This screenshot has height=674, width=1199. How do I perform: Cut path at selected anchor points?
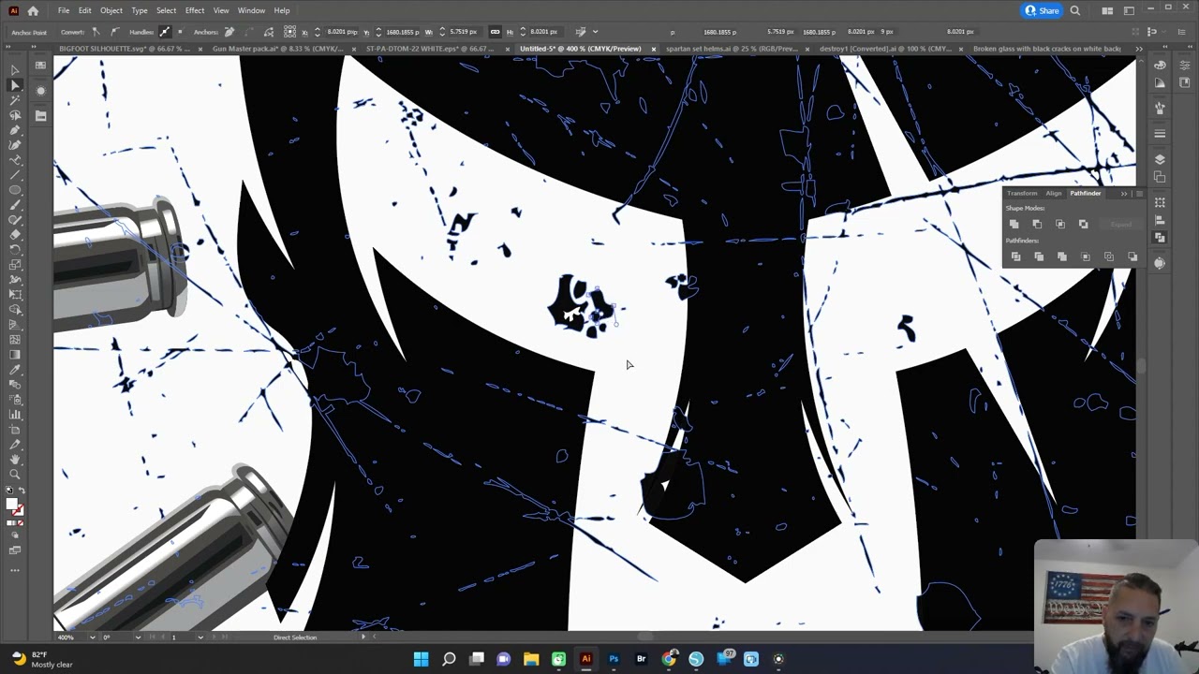coord(269,32)
